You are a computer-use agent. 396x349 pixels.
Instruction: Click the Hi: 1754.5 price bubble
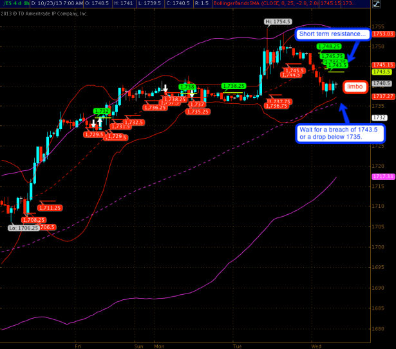[277, 22]
